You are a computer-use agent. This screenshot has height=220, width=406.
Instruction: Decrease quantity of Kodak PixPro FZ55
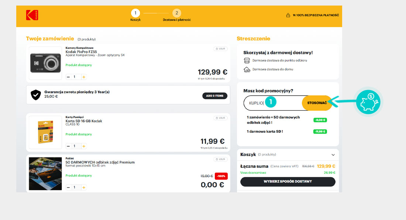click(68, 77)
